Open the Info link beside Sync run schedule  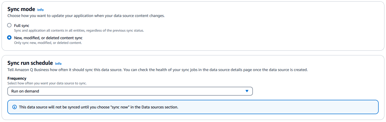pyautogui.click(x=58, y=63)
